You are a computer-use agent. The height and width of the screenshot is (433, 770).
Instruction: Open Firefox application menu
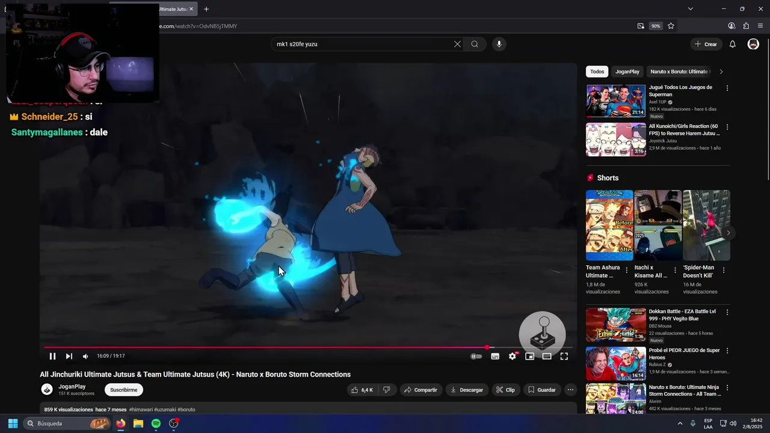tap(760, 26)
